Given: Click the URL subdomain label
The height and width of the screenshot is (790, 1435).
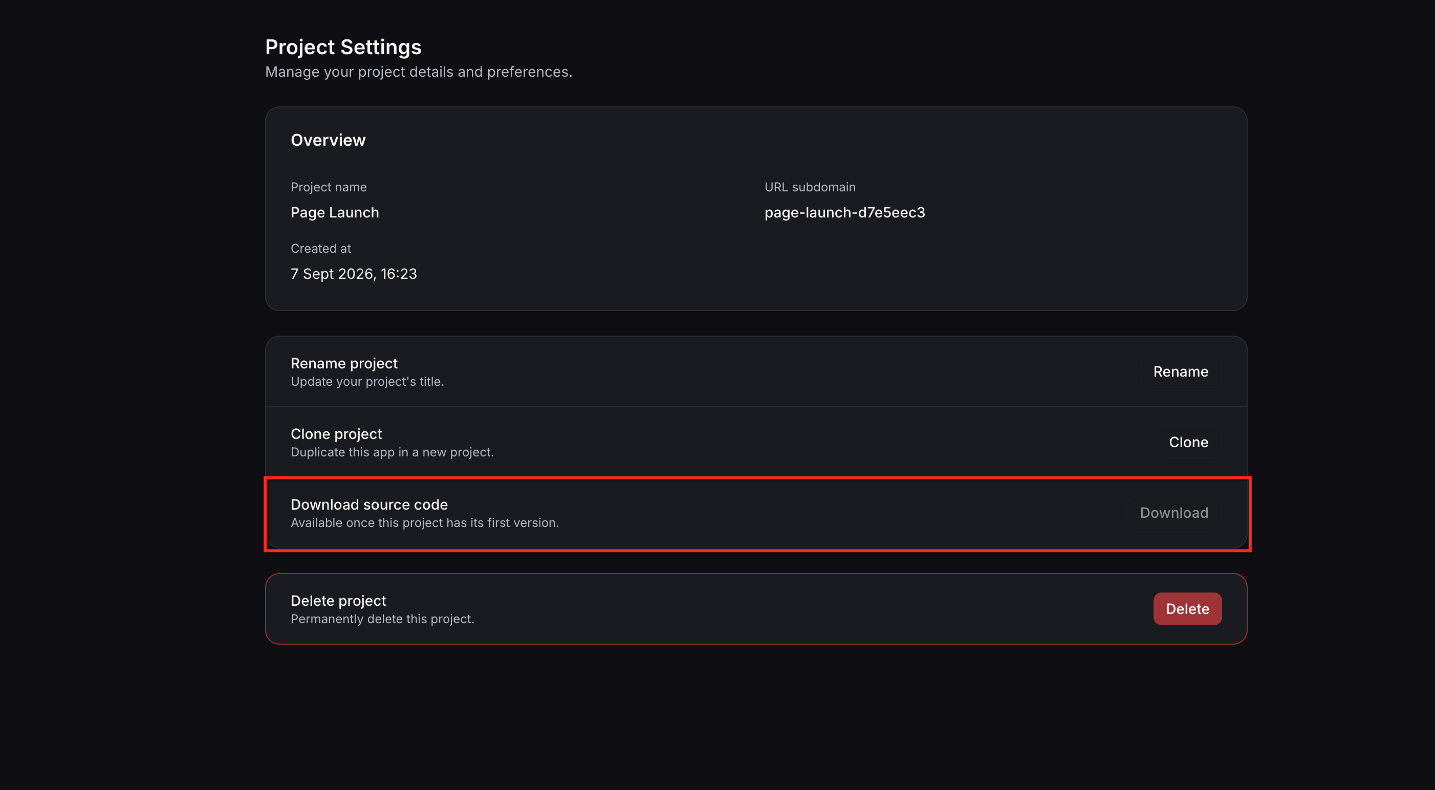Looking at the screenshot, I should point(810,187).
